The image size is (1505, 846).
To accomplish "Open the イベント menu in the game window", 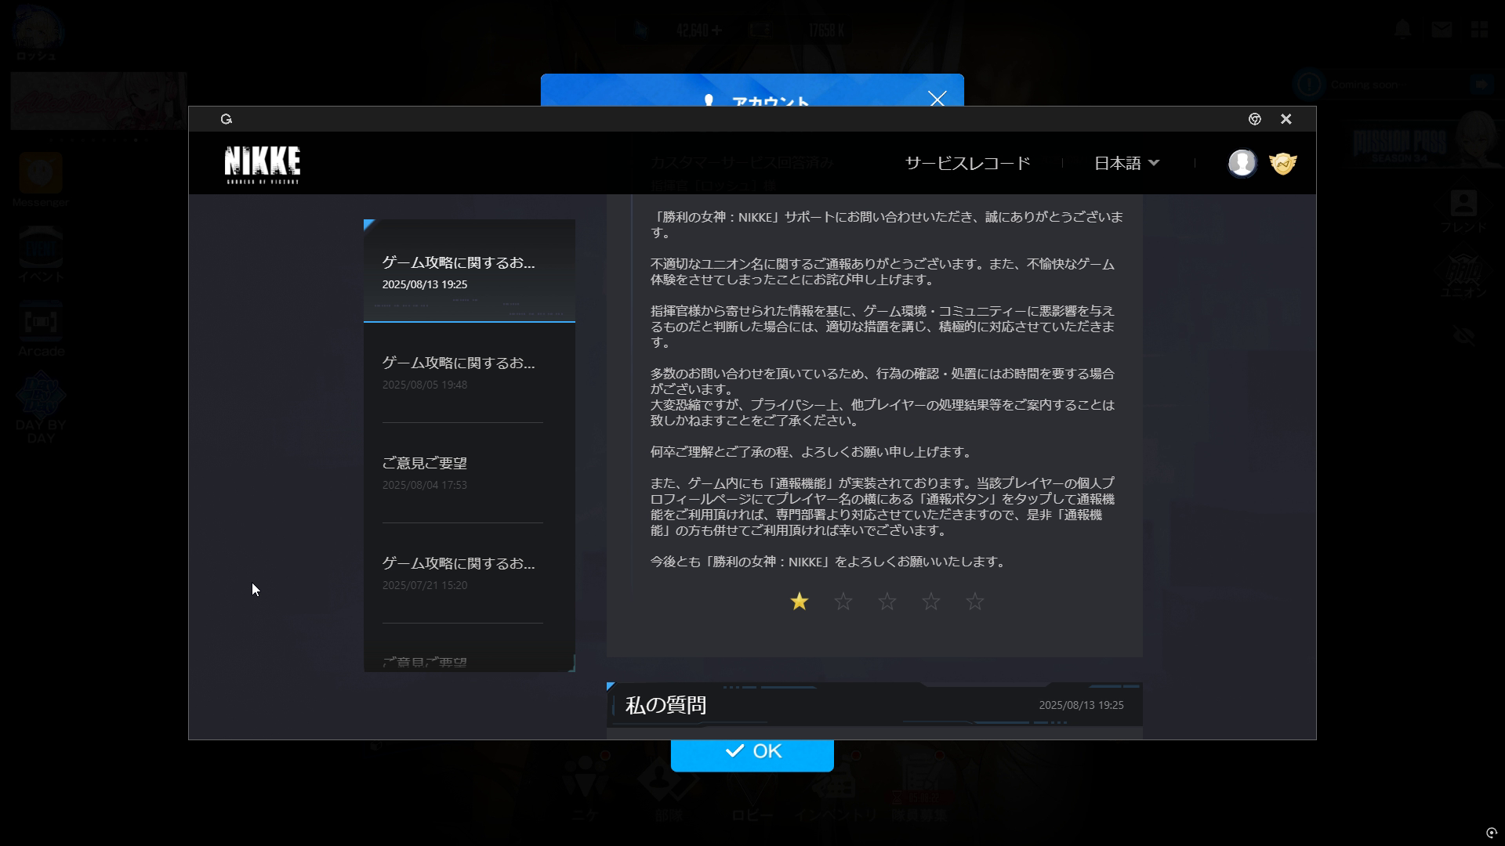I will pyautogui.click(x=41, y=254).
